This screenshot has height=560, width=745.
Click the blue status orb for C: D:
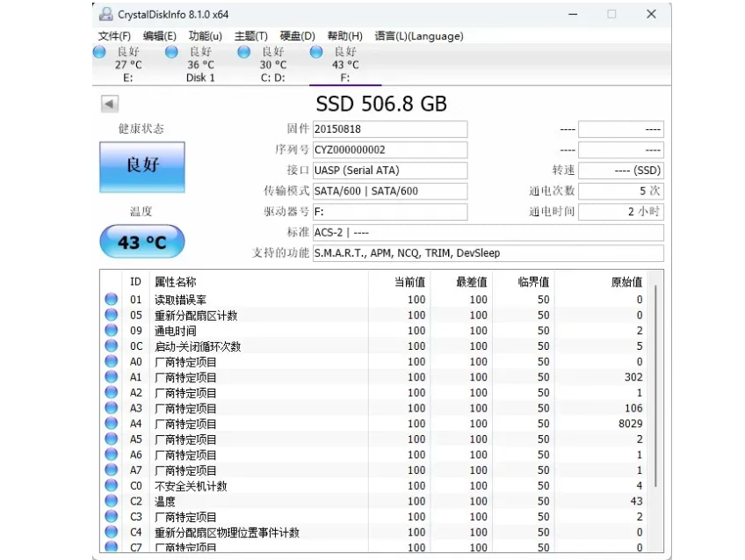tap(243, 52)
